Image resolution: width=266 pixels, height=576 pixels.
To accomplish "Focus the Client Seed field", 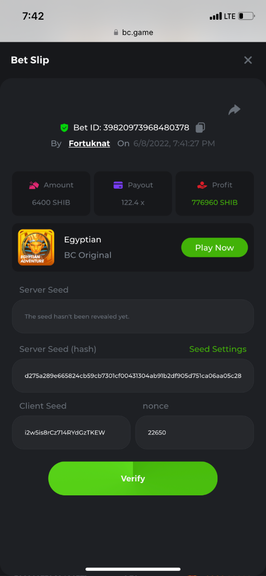I will click(71, 432).
